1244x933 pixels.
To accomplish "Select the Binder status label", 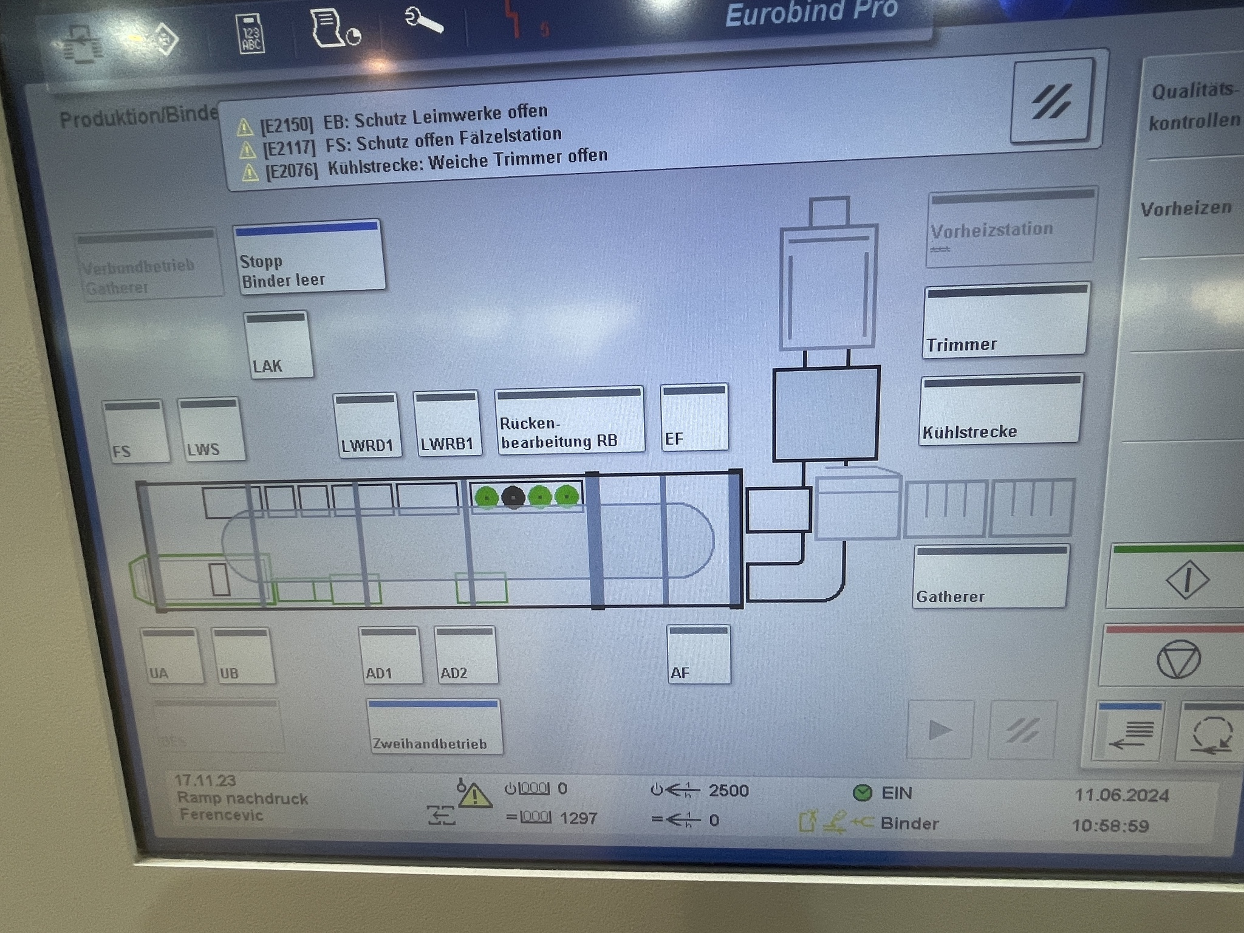I will [x=910, y=824].
